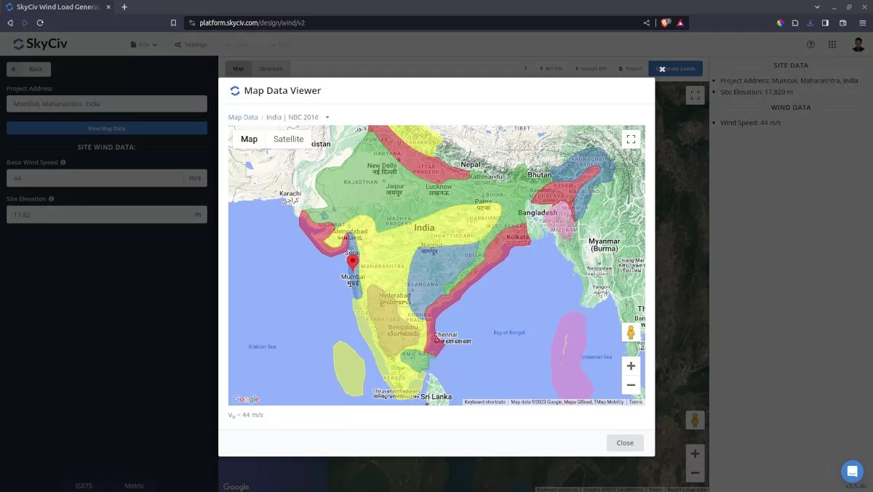Click the API File icon

pos(552,68)
